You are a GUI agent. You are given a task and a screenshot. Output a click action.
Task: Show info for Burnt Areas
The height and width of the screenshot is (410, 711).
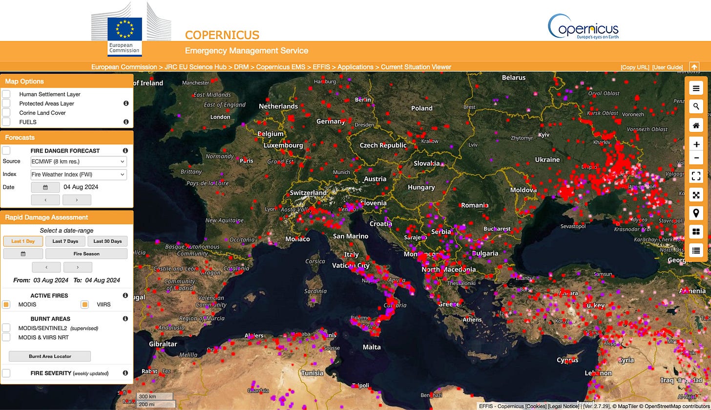[125, 319]
